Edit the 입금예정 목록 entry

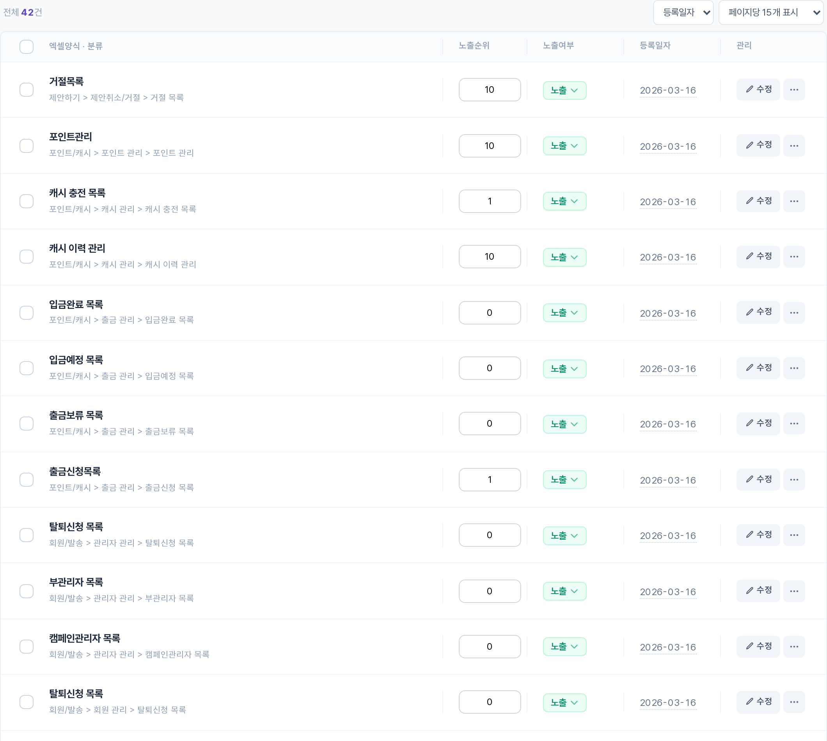point(758,368)
